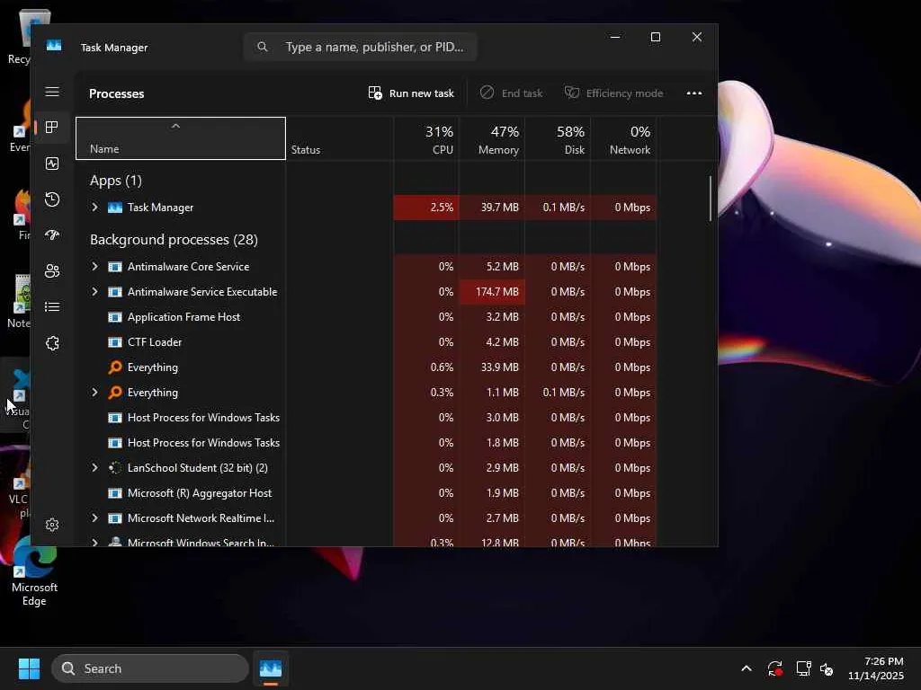Select the Processes page icon in sidebar
The width and height of the screenshot is (921, 690).
tap(52, 128)
